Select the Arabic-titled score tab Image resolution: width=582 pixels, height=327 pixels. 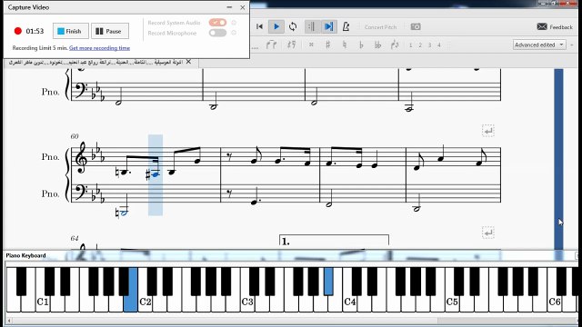click(95, 63)
